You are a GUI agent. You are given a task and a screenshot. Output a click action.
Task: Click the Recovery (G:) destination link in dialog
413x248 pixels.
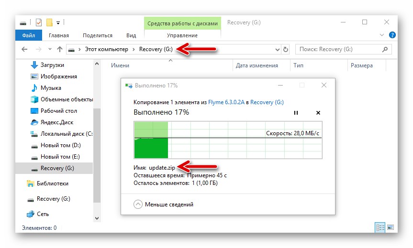pyautogui.click(x=267, y=102)
